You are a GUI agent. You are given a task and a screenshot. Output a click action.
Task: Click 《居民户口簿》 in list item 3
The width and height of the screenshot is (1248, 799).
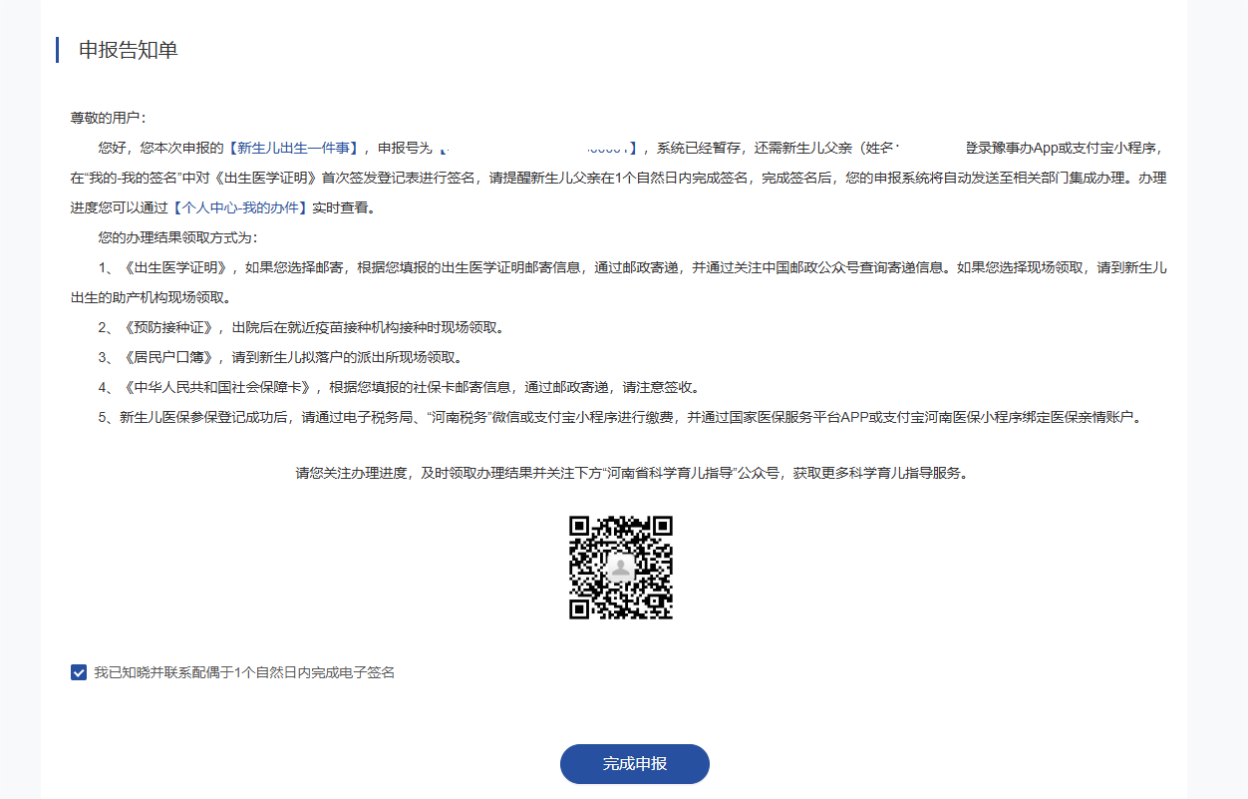170,357
